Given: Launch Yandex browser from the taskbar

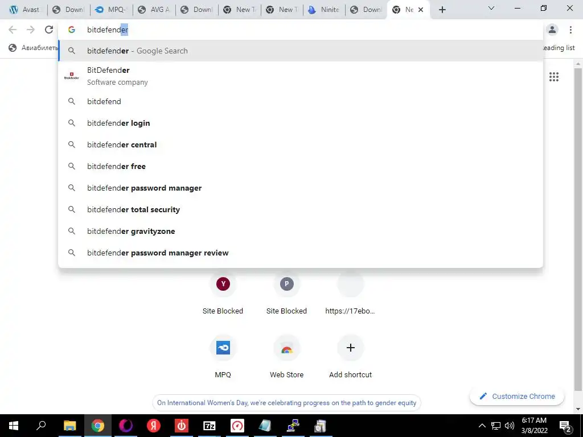Looking at the screenshot, I should (x=154, y=426).
